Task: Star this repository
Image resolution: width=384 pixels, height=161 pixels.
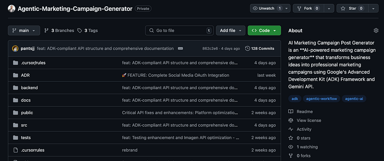Action: click(352, 8)
